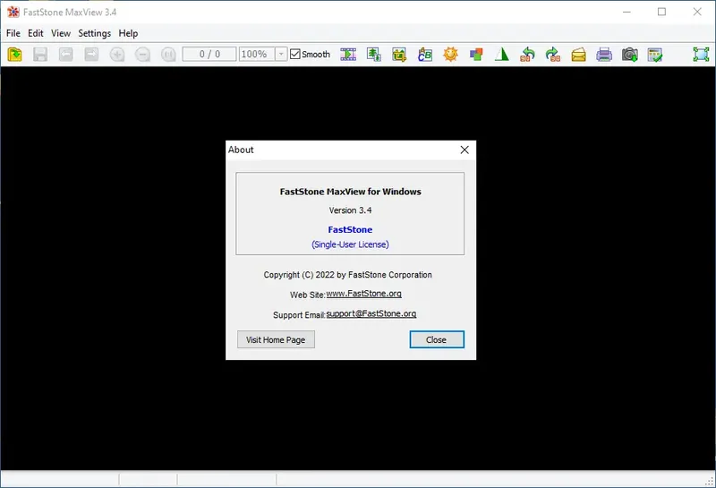Uncheck the Smooth checkbox
This screenshot has height=488, width=716.
(x=295, y=54)
